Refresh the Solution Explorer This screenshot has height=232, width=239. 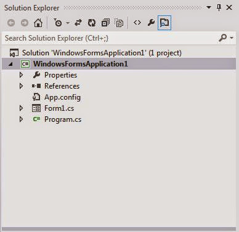92,23
